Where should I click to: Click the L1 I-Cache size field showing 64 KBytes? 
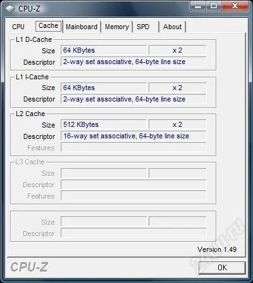[x=104, y=88]
